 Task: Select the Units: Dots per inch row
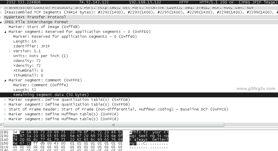(x=41, y=56)
